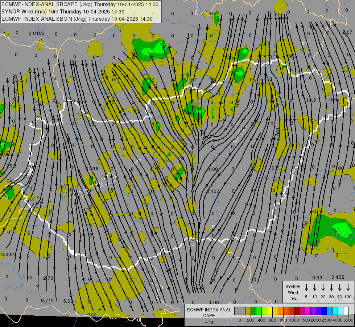Click the SYNOP Wind 10m header line
This screenshot has height=327, width=355.
(63, 12)
